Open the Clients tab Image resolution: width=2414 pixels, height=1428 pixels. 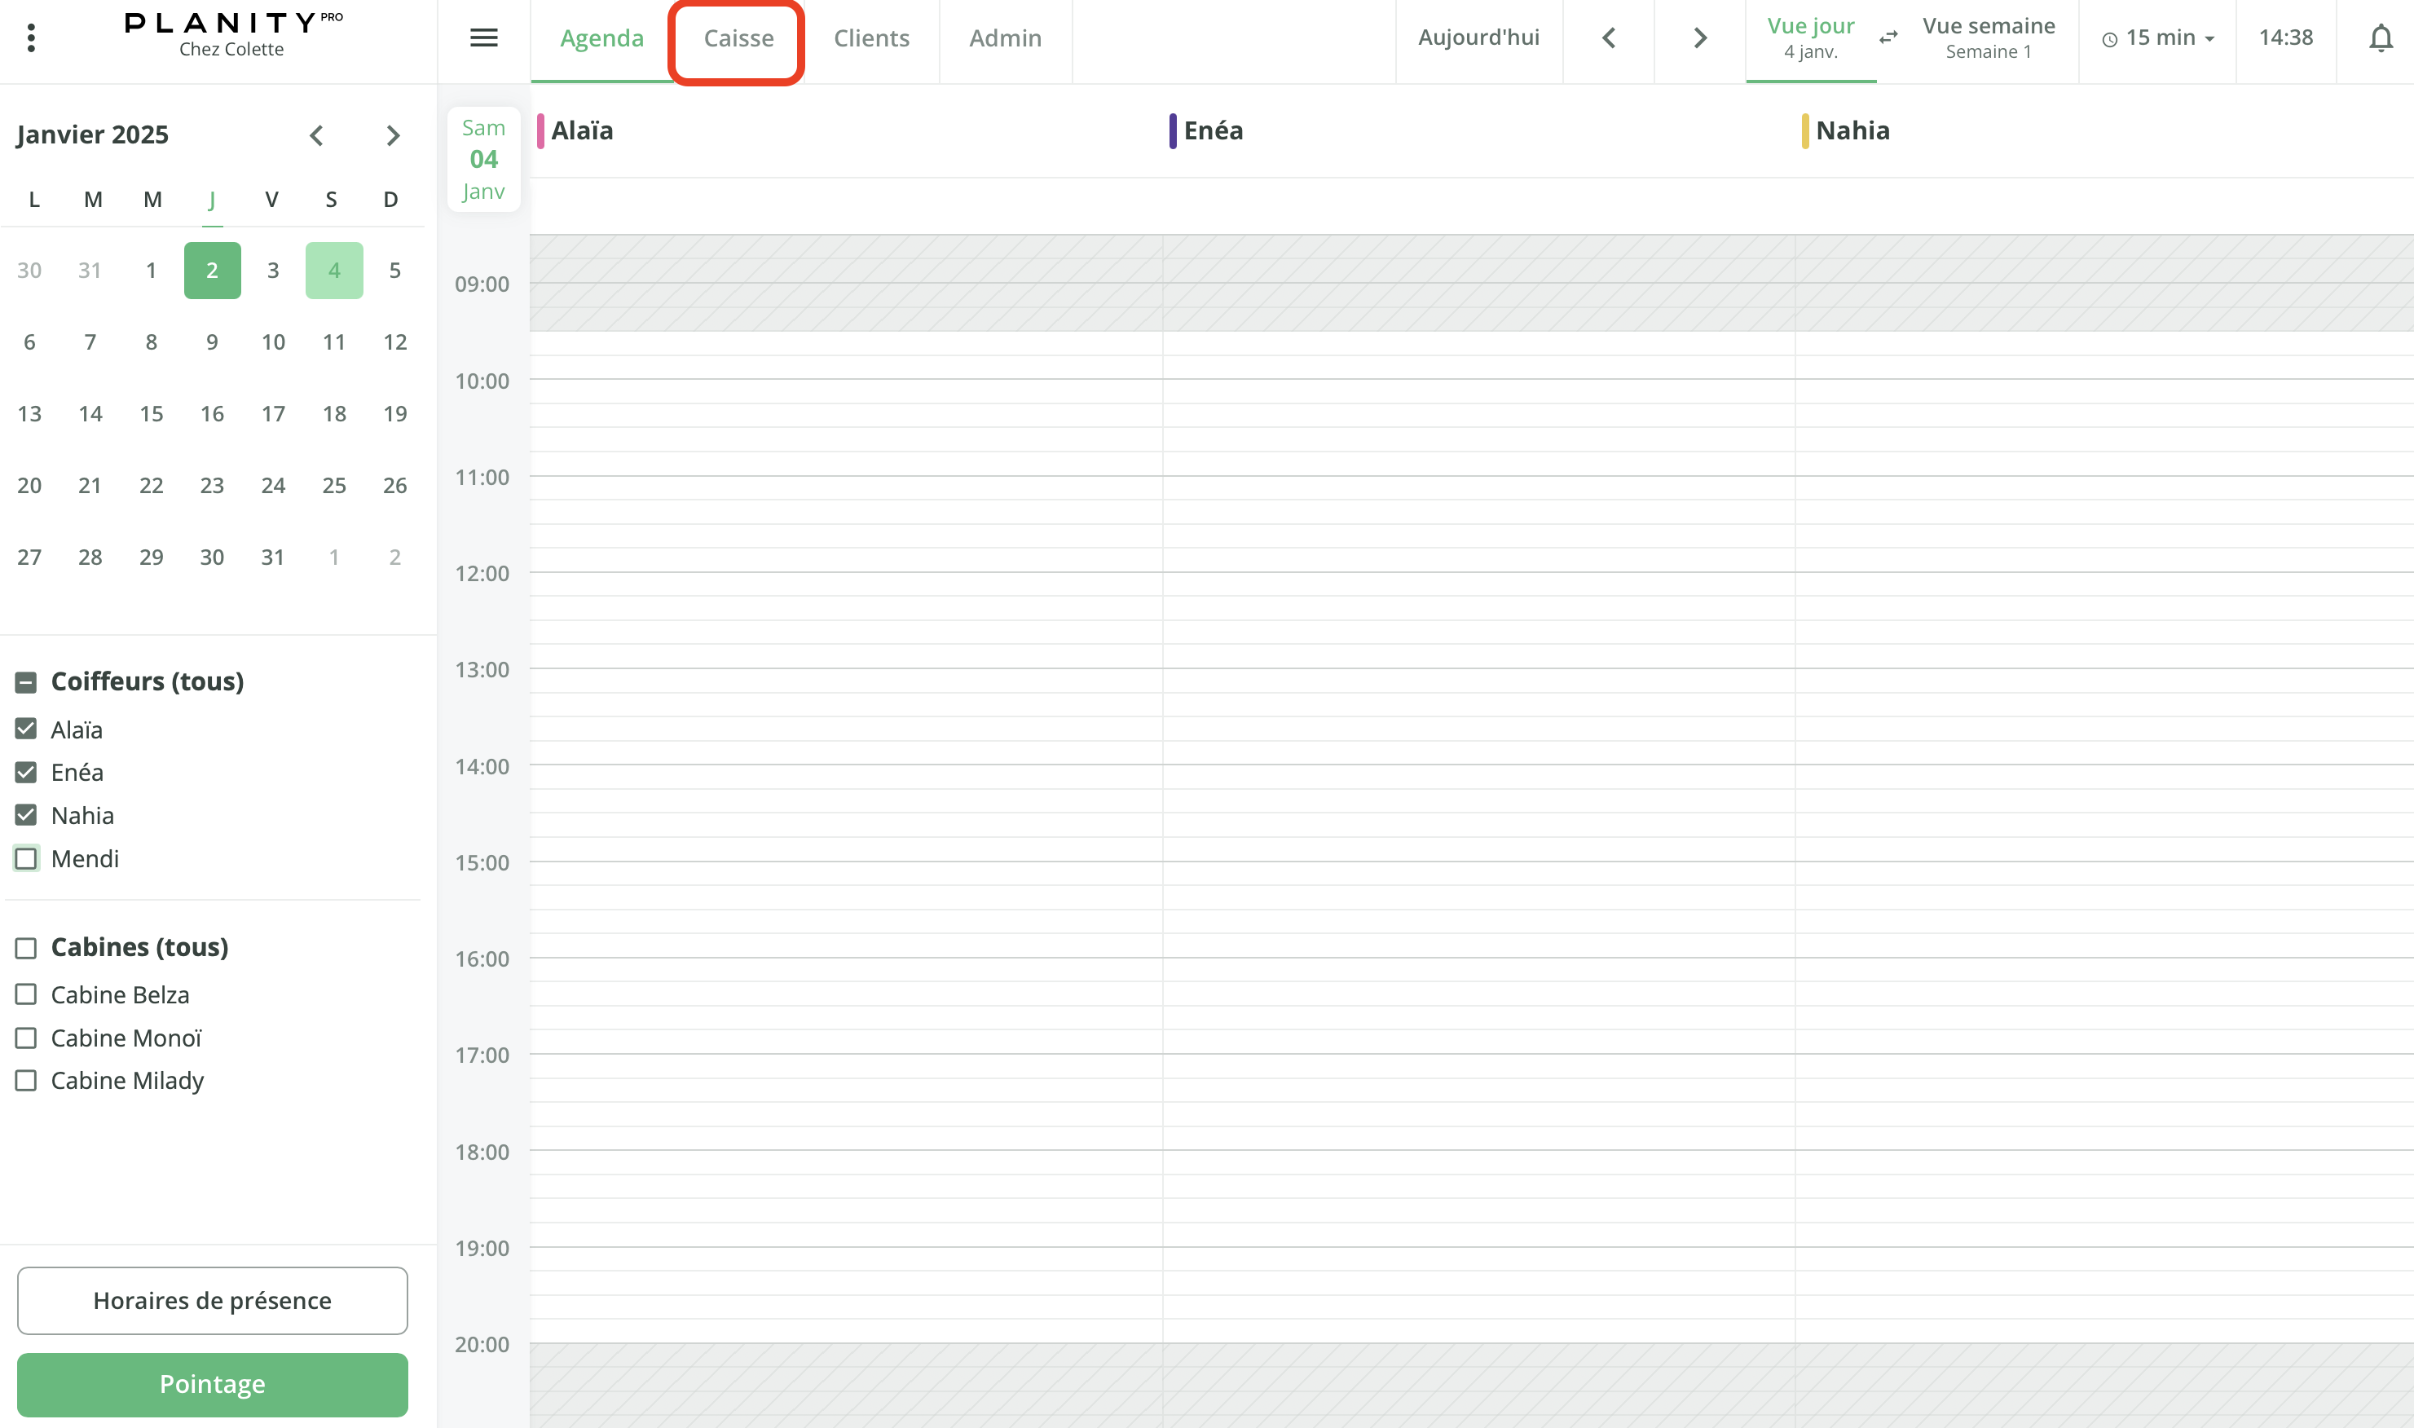pos(870,38)
